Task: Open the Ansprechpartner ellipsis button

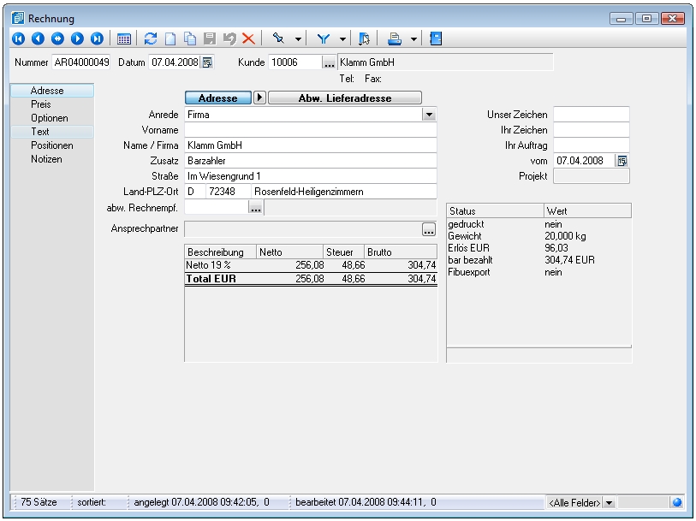Action: click(429, 229)
